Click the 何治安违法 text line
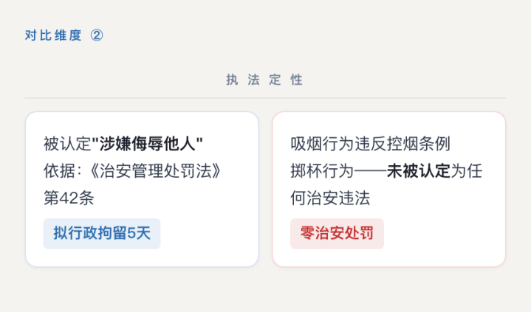This screenshot has width=531, height=312. 330,198
